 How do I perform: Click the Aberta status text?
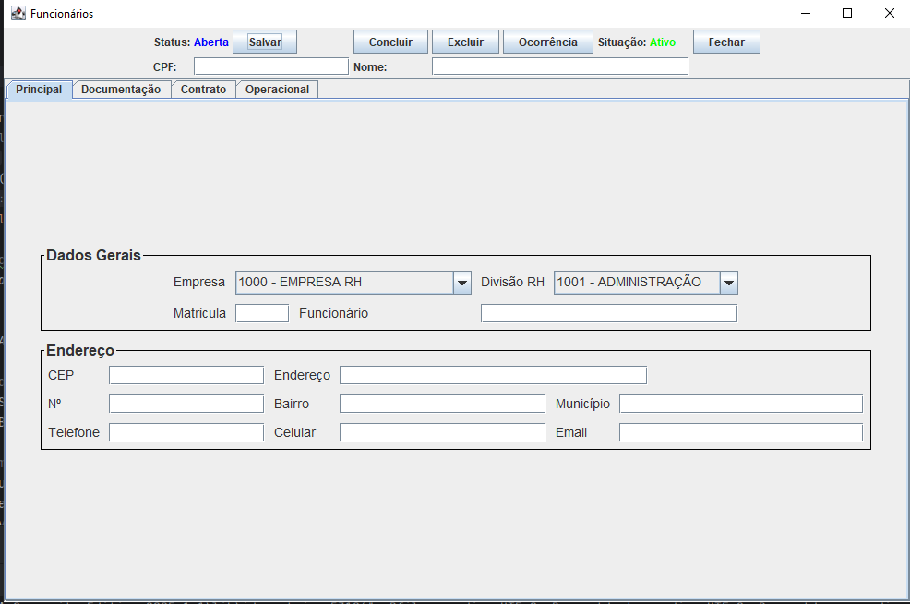(211, 42)
